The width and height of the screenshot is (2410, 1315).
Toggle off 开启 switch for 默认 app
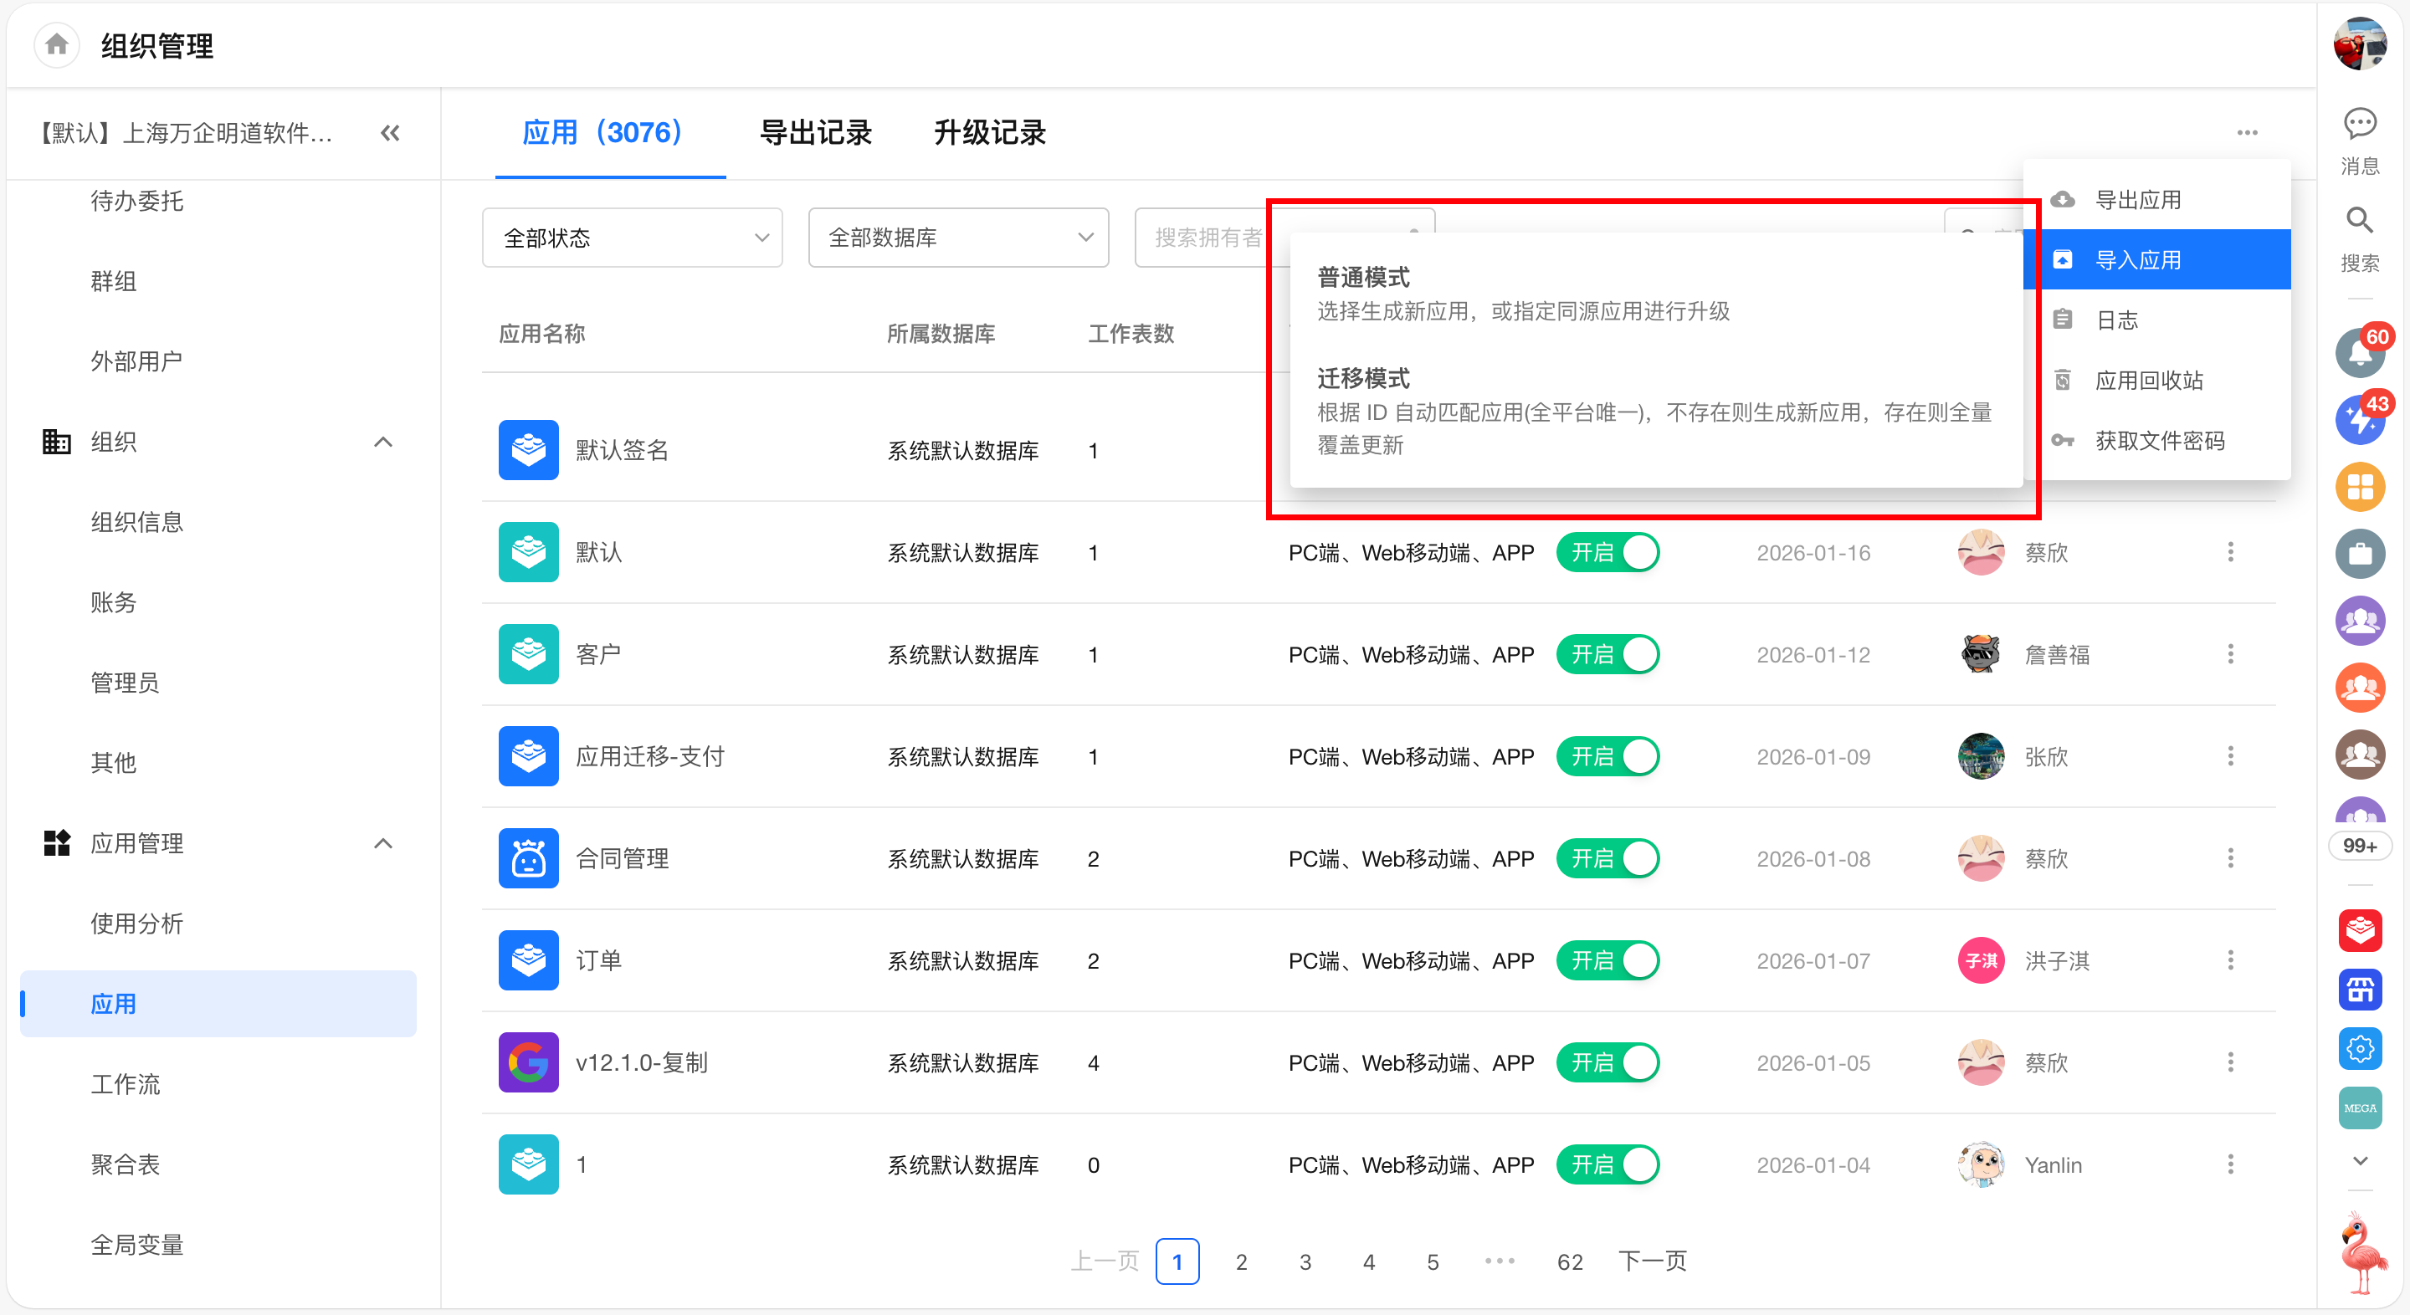click(1608, 553)
